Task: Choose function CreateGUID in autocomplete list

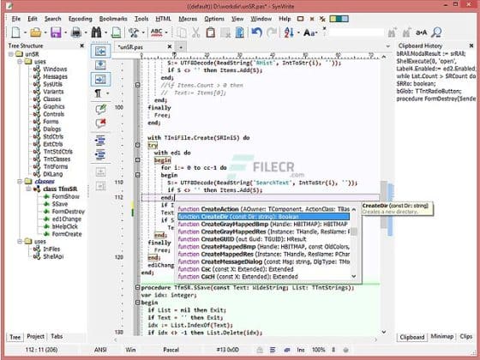Action: click(x=264, y=239)
